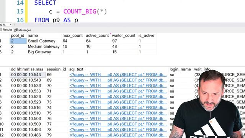Open sql_text query link for session 79

click(x=118, y=135)
